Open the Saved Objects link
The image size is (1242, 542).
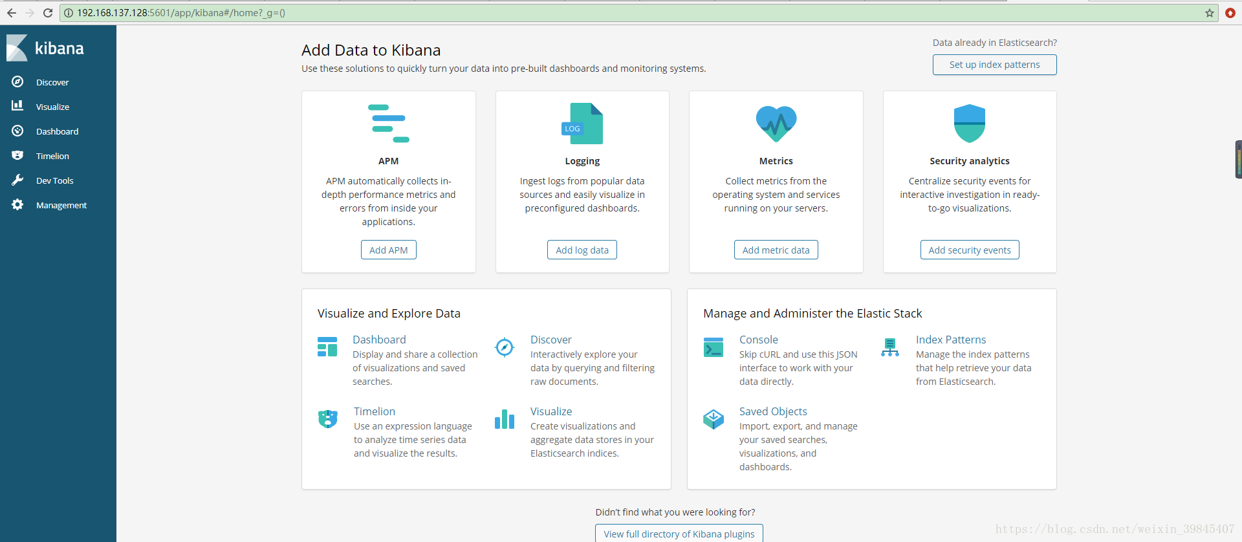coord(773,411)
